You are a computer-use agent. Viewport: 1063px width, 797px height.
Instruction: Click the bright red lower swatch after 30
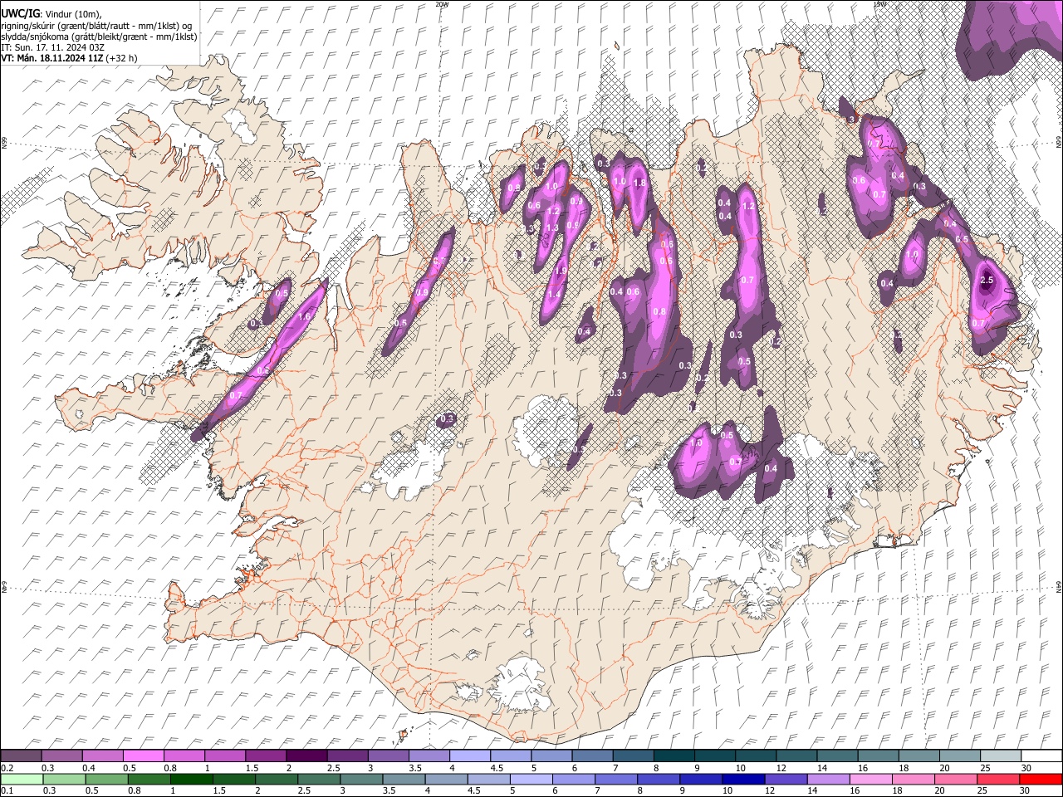(x=1041, y=779)
